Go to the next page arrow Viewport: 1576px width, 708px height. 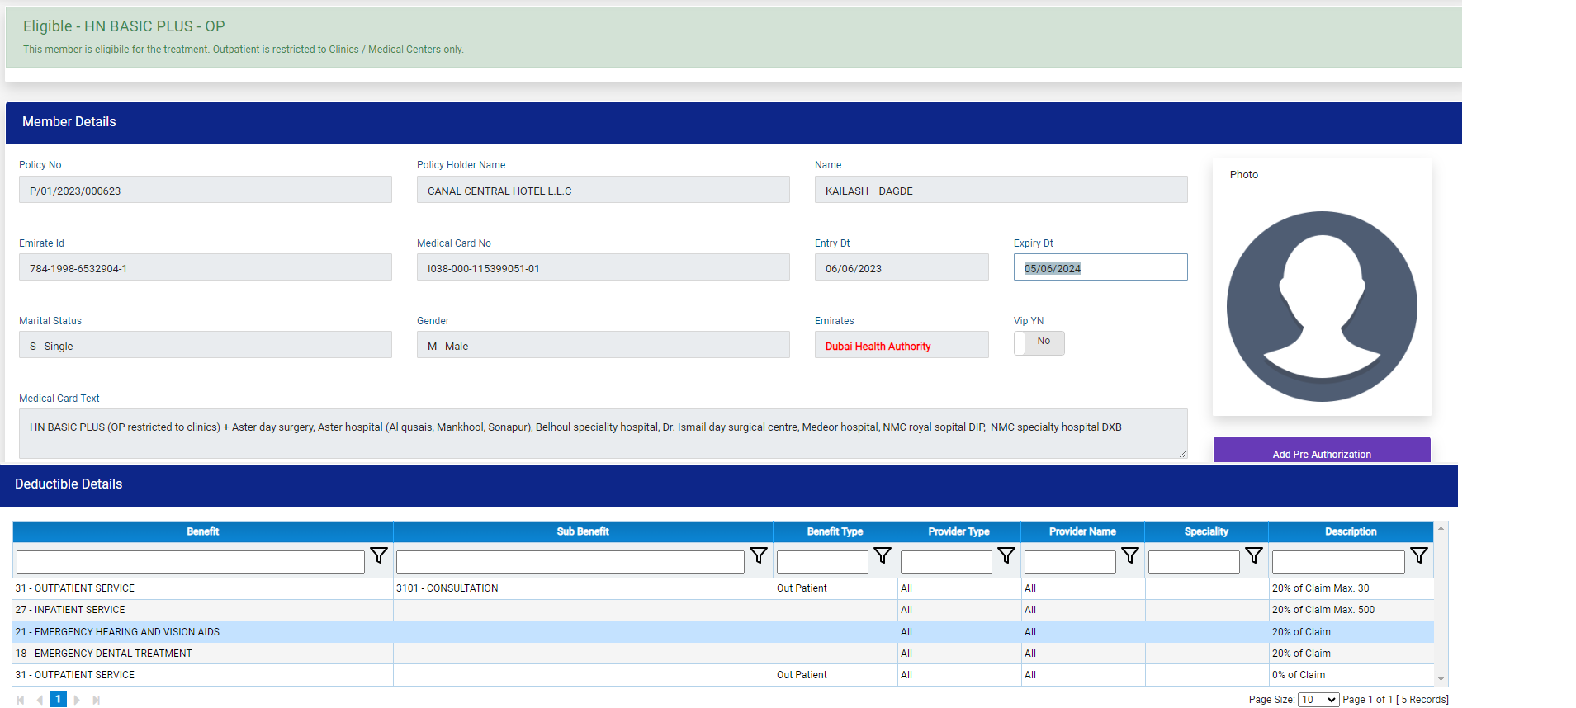point(77,700)
